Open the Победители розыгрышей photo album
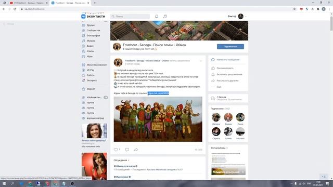 click(x=228, y=163)
